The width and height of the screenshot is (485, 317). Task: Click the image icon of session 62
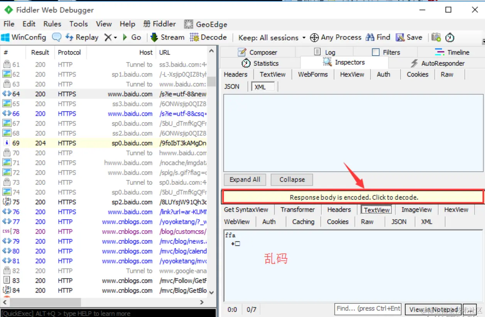(7, 74)
